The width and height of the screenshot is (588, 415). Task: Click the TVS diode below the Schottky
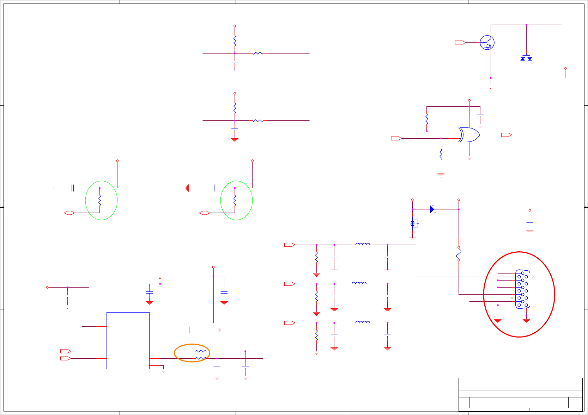coord(414,224)
